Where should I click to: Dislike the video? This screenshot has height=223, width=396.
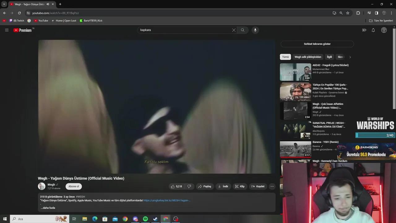189,186
